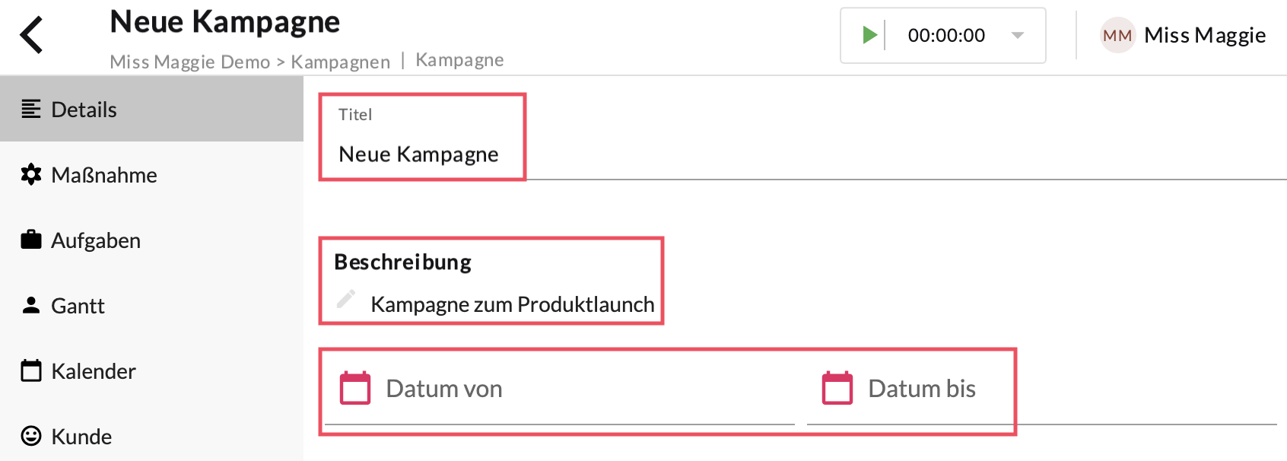Click the Kunde smiley icon

coord(31,436)
